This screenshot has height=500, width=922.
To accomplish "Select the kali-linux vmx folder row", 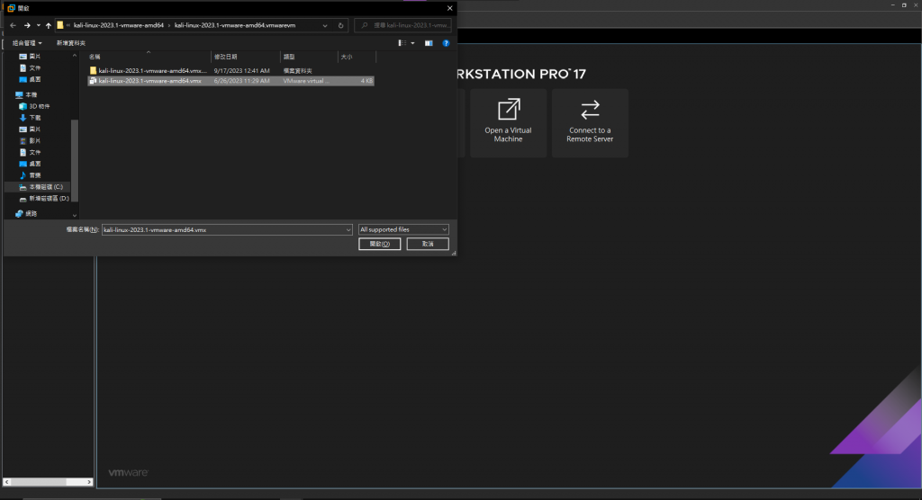I will pyautogui.click(x=230, y=70).
